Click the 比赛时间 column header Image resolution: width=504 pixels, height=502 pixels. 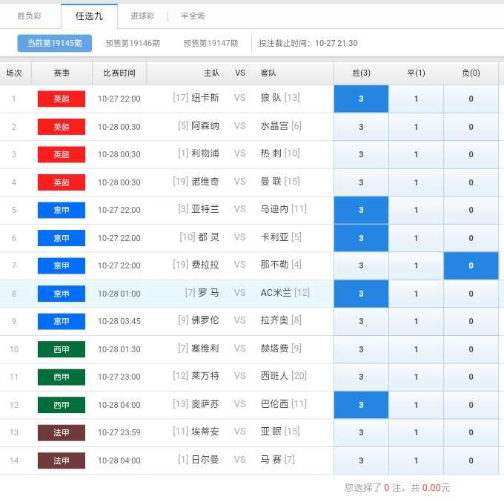[119, 73]
